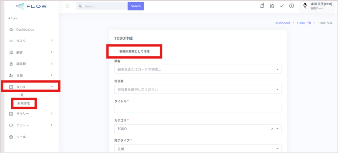Toggle the hamburger menu icon

pyautogui.click(x=67, y=6)
